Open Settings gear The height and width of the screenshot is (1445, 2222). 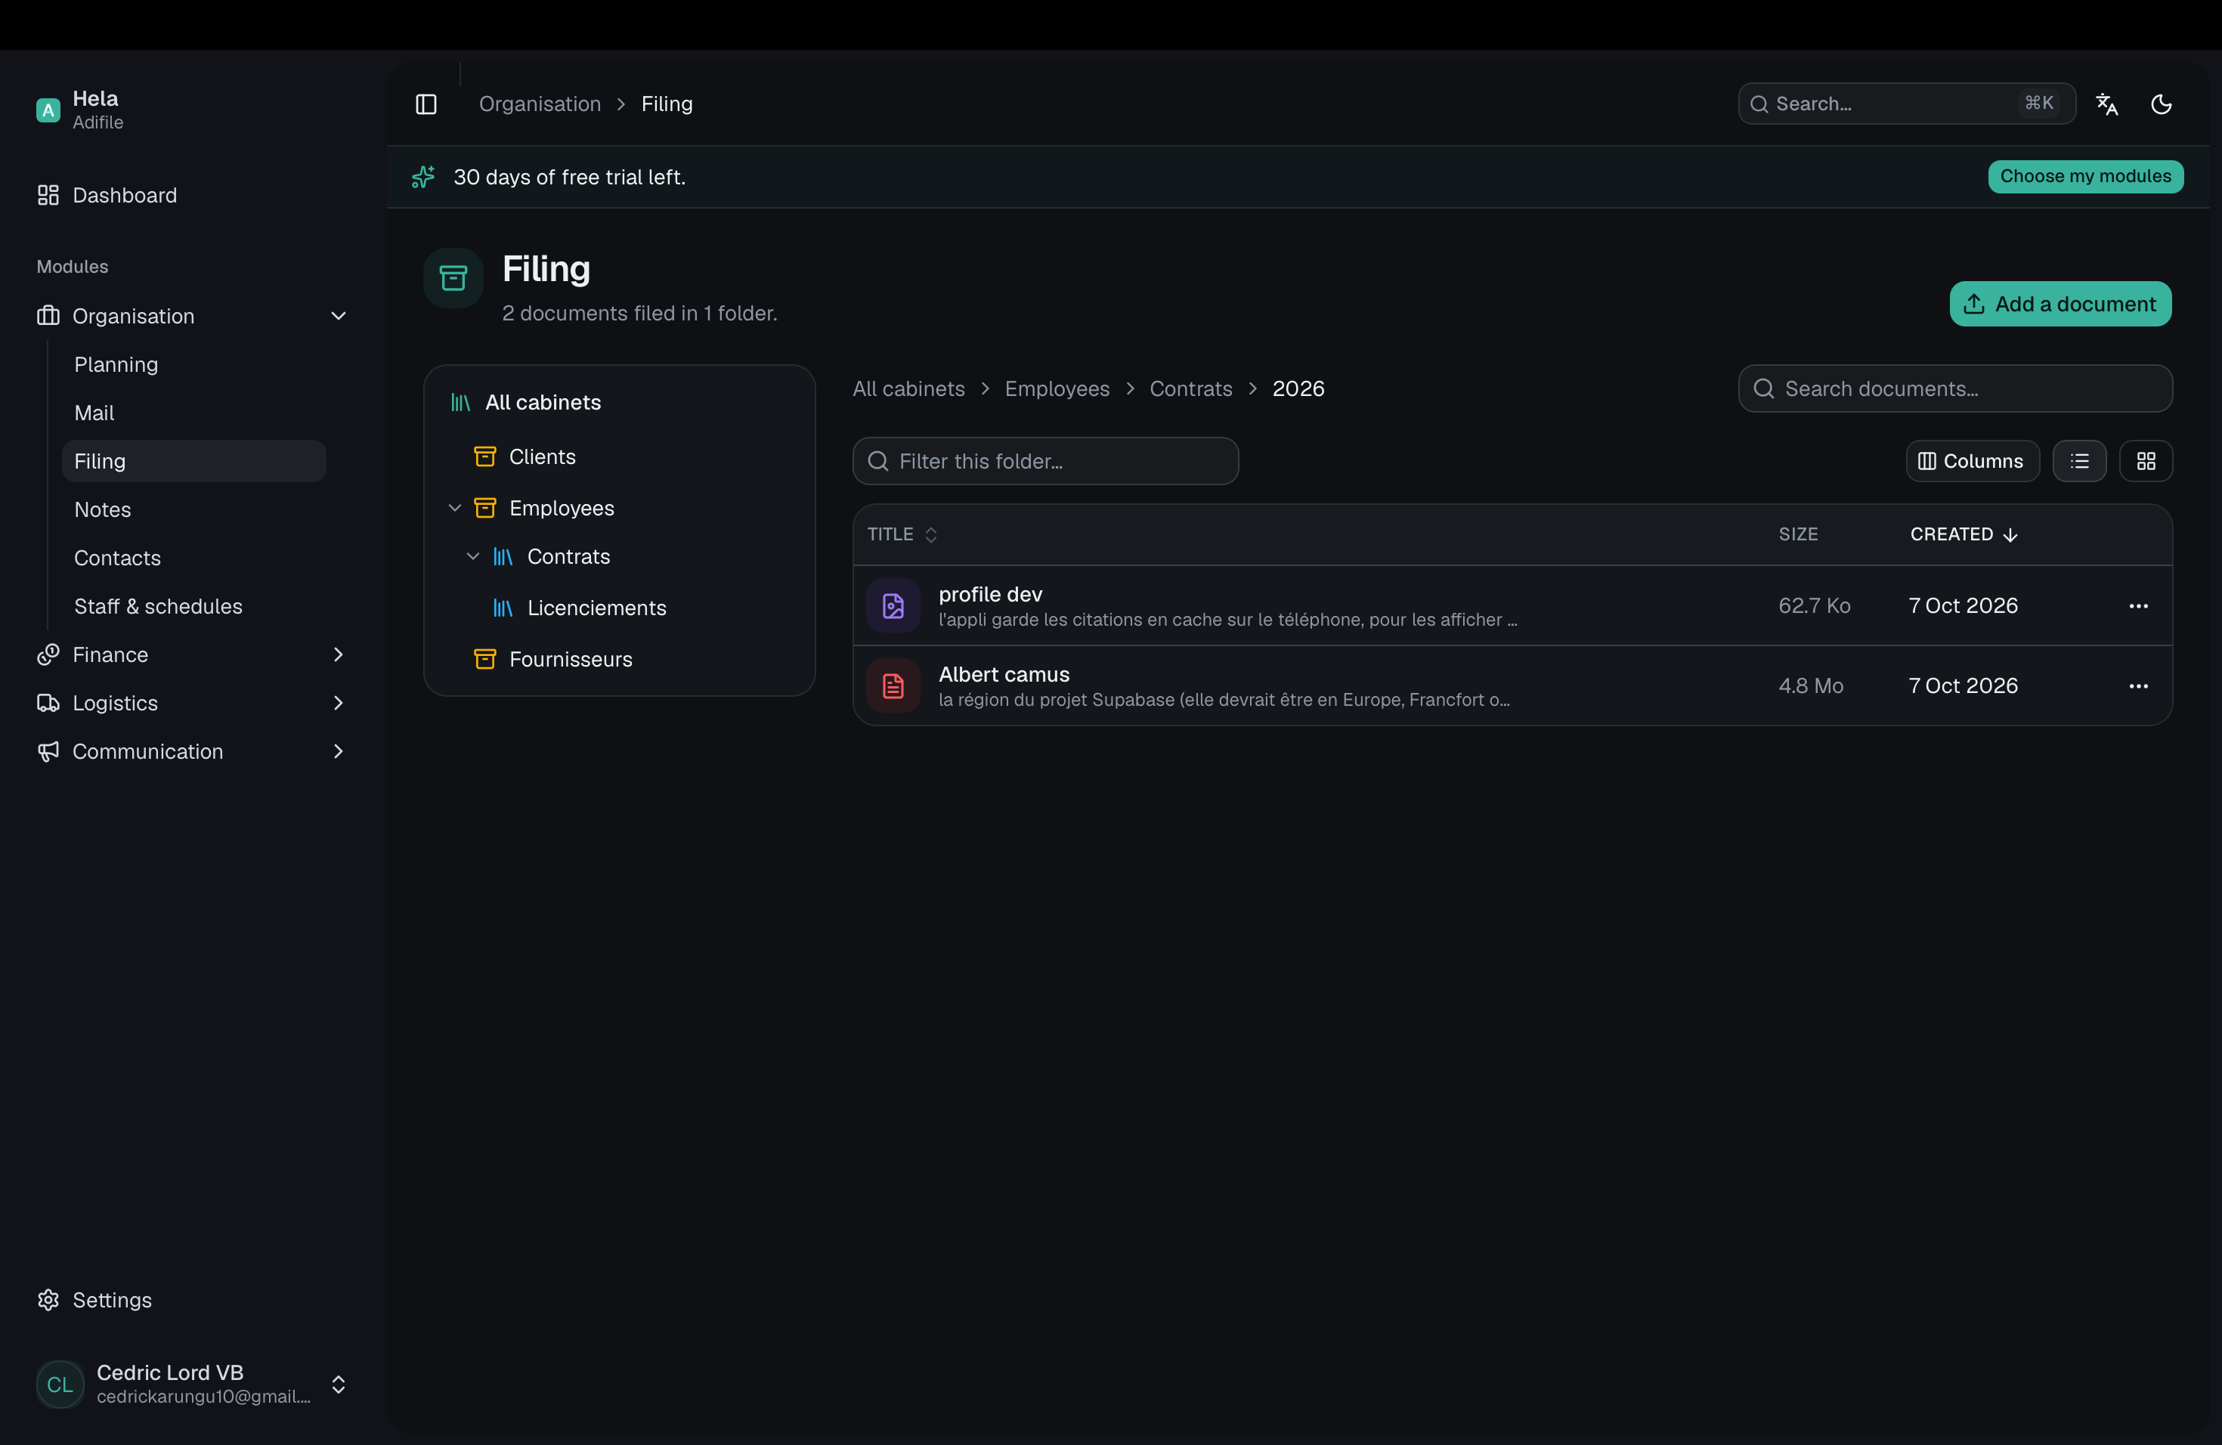point(191,1299)
